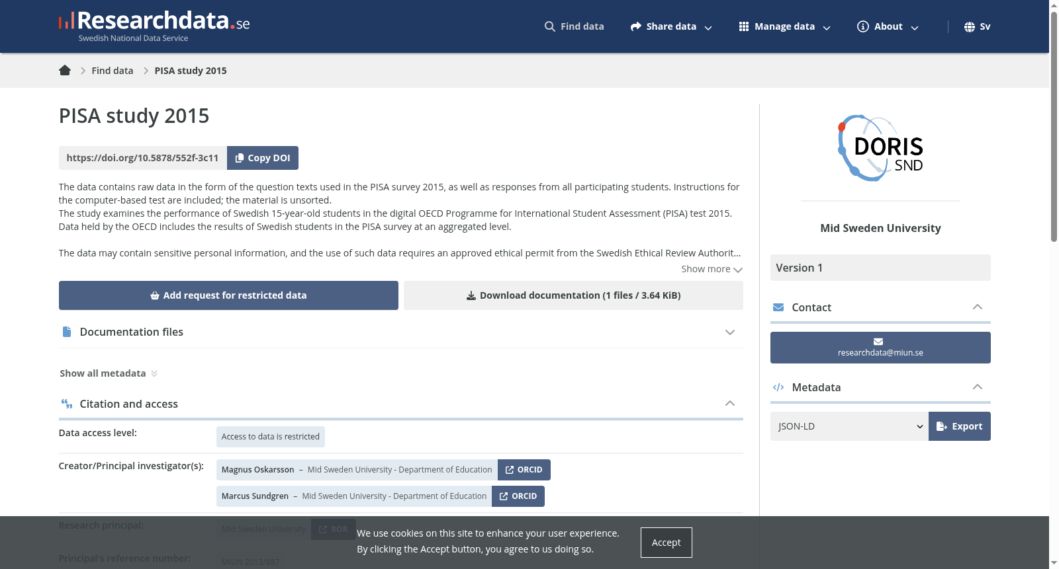Image resolution: width=1059 pixels, height=569 pixels.
Task: Select Version 1 box
Action: [880, 268]
